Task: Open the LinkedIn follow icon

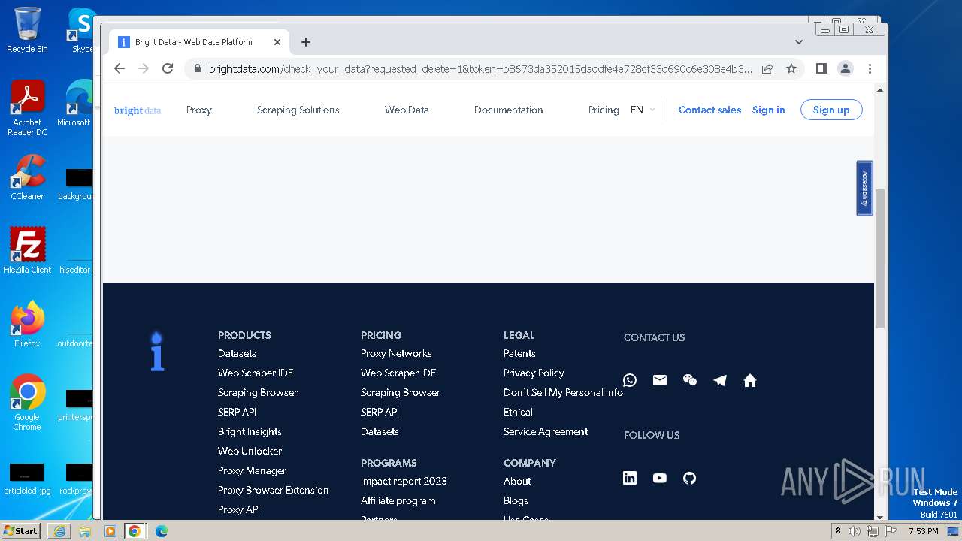Action: tap(630, 478)
